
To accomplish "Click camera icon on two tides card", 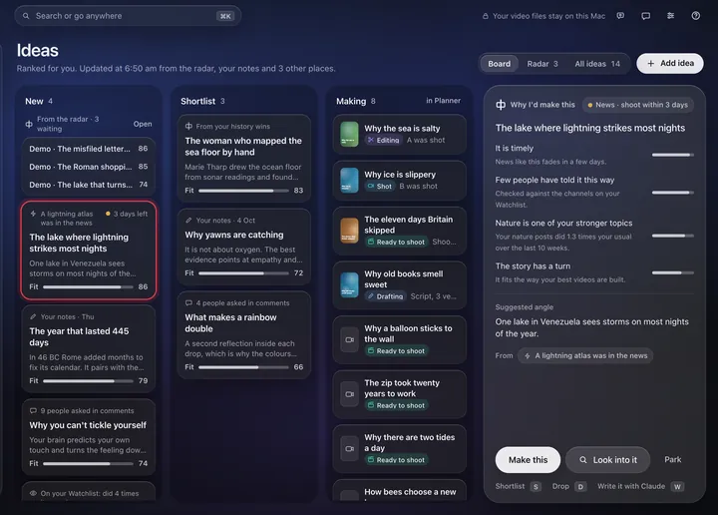I will 349,449.
